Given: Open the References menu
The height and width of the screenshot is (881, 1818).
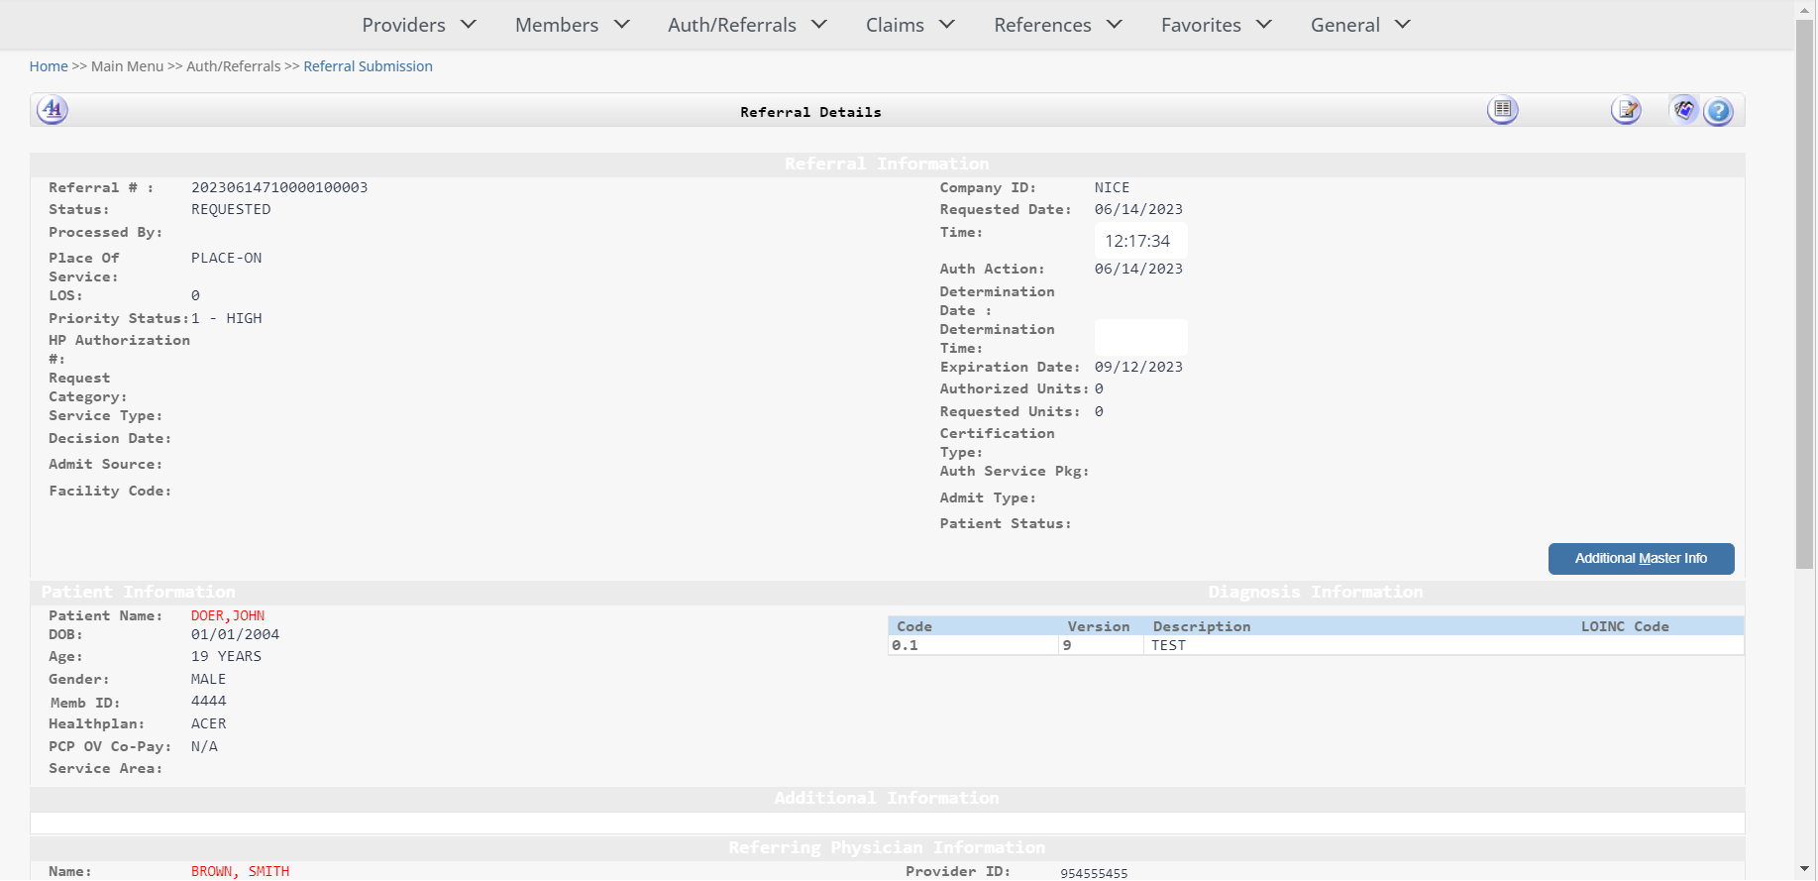Looking at the screenshot, I should (x=1057, y=25).
